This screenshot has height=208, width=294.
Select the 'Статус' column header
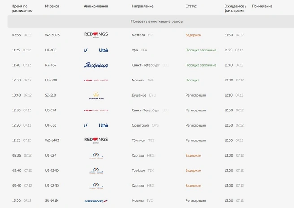click(191, 6)
